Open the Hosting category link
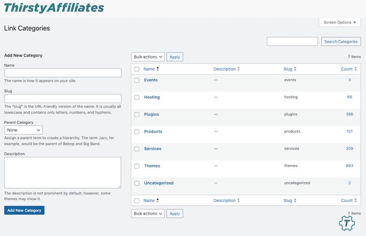 click(152, 97)
